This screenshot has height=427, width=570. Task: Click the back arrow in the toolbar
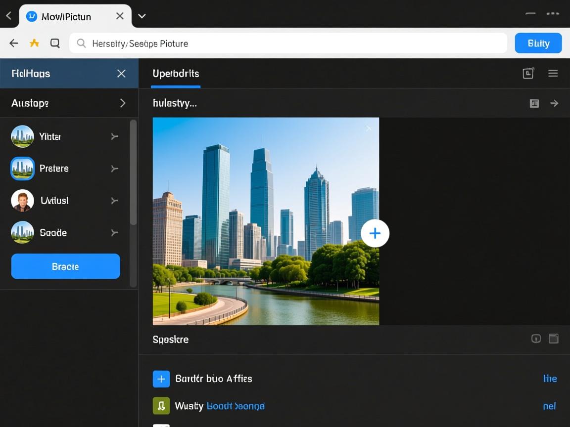pos(14,43)
